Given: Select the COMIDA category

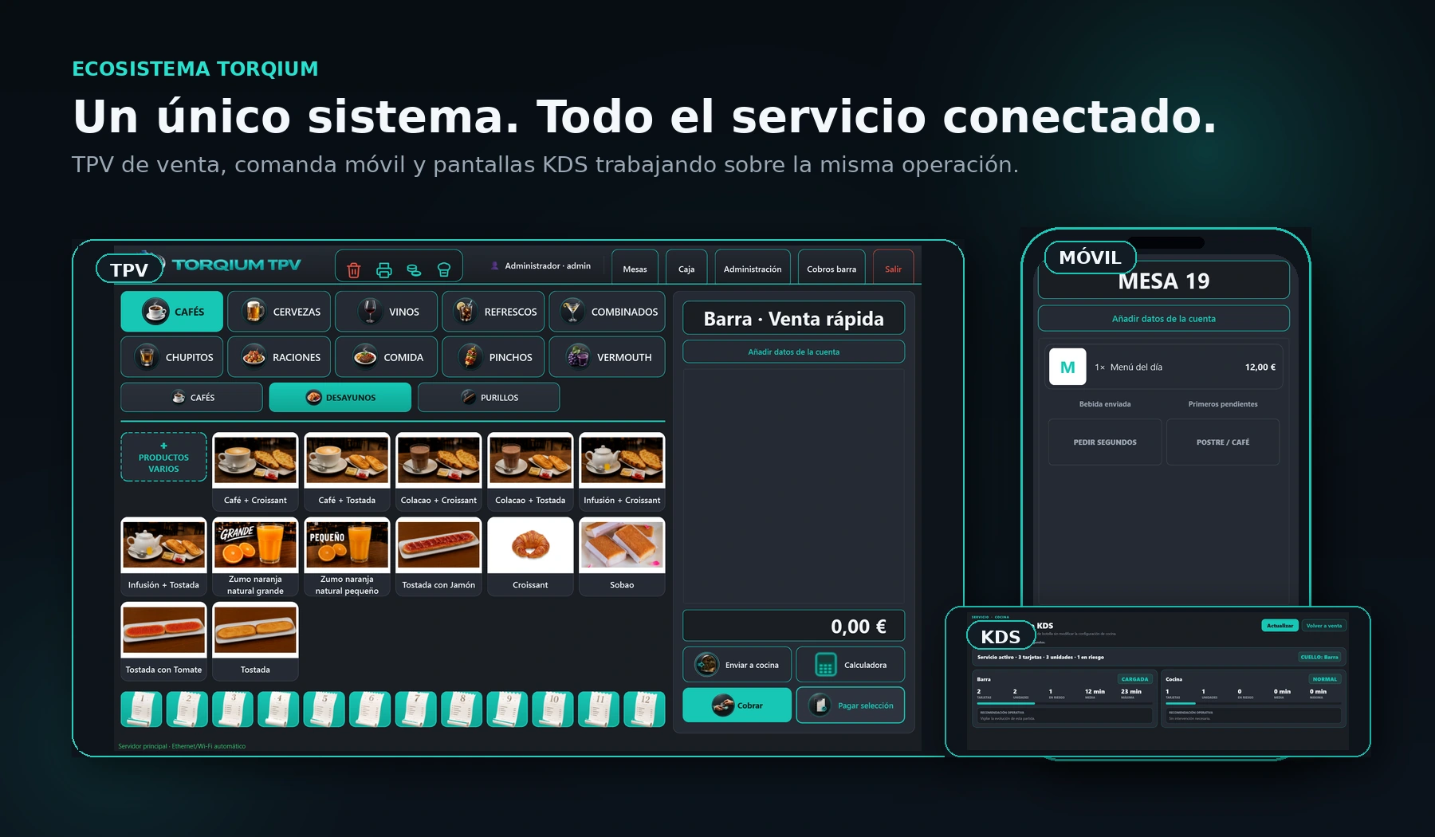Looking at the screenshot, I should (x=386, y=357).
